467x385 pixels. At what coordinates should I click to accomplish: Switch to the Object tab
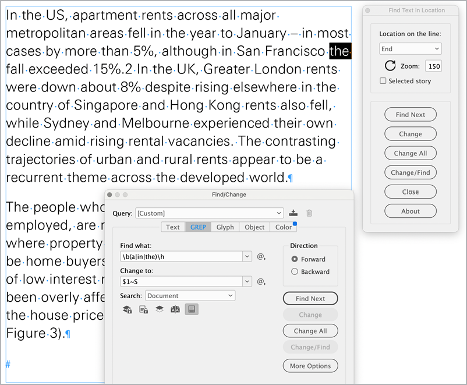254,227
